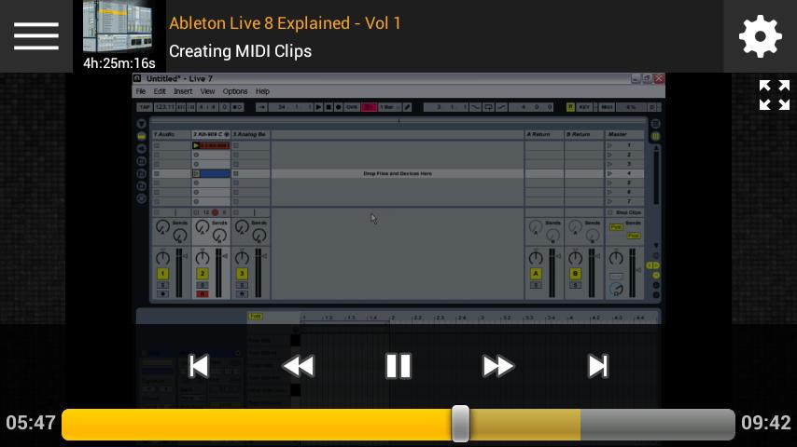Image resolution: width=797 pixels, height=447 pixels.
Task: Open the Insert menu in the Live 7 window
Action: [183, 91]
